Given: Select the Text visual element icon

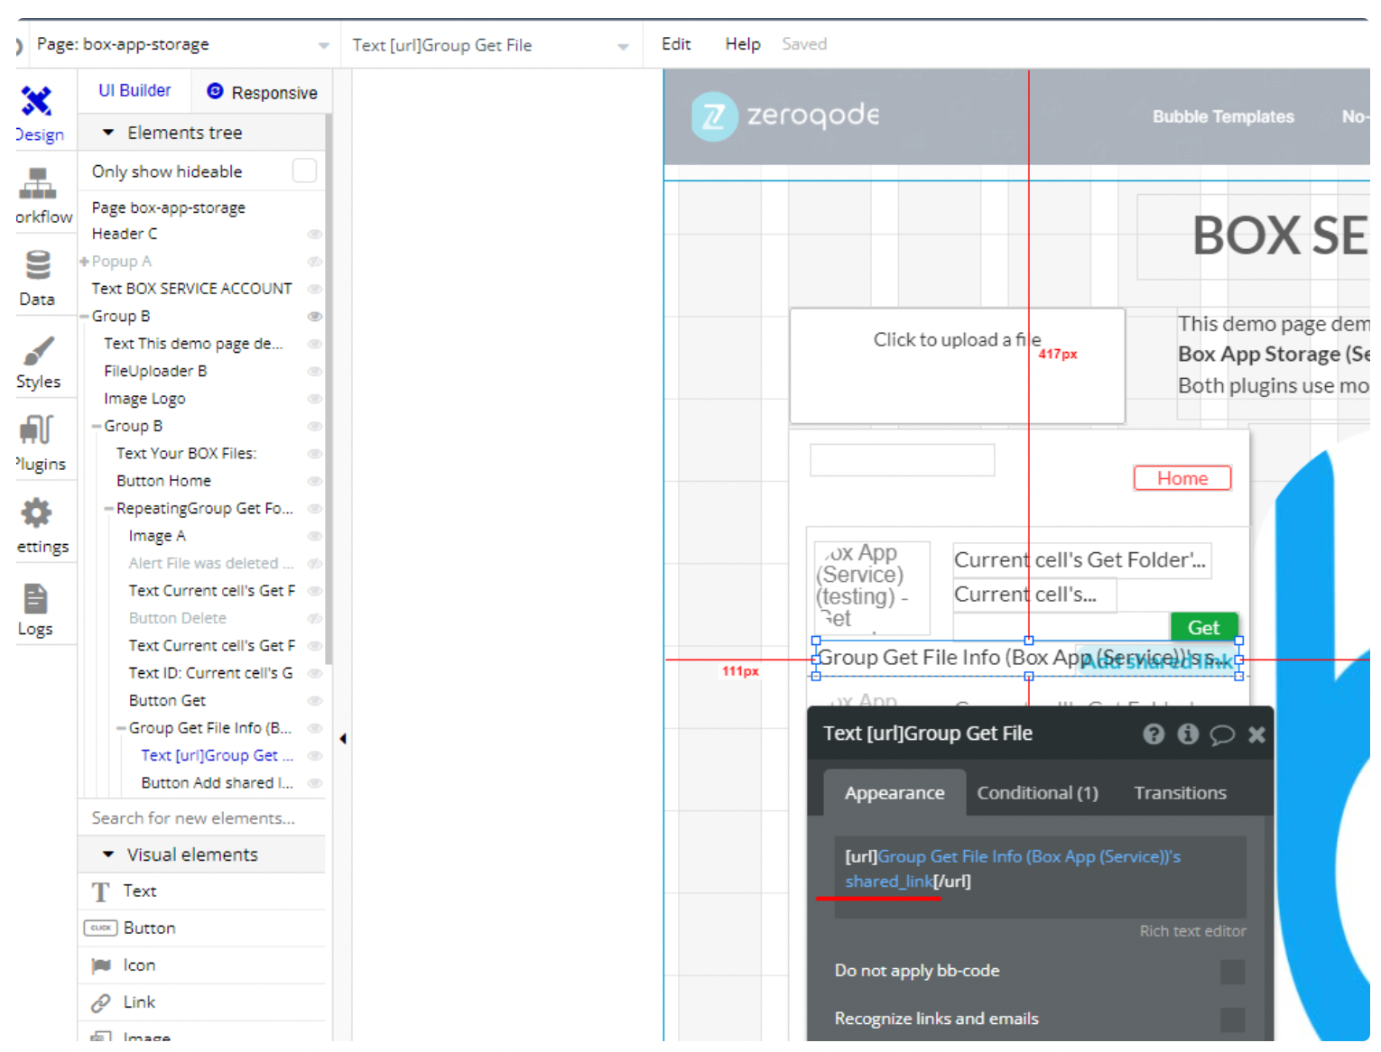Looking at the screenshot, I should (x=101, y=892).
